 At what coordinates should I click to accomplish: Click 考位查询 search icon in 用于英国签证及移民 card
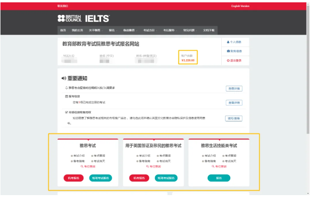[x=147, y=167]
